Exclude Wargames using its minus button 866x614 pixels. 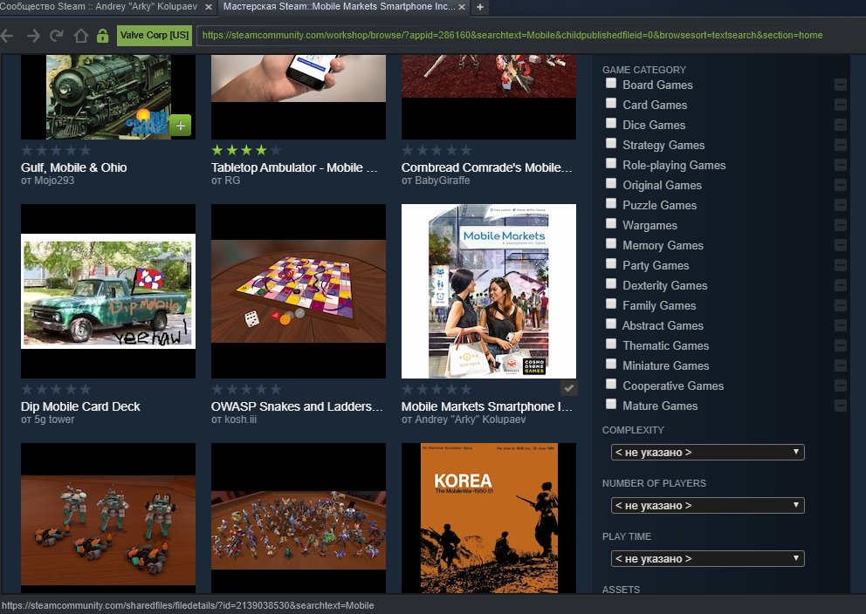pyautogui.click(x=840, y=225)
